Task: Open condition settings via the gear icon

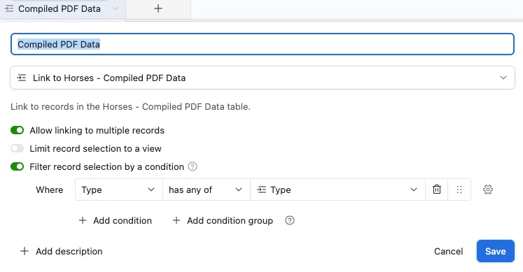Action: (488, 189)
